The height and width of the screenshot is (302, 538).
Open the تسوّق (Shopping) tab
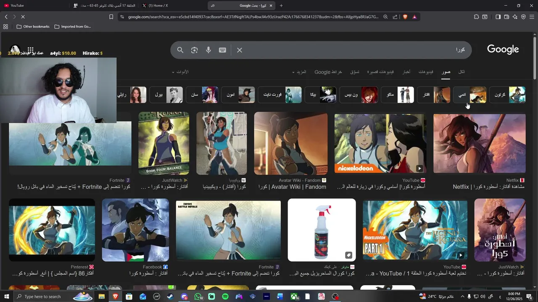coord(355,72)
